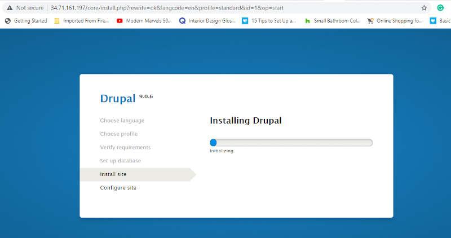
Task: Select the Verify requirements step
Action: pos(125,147)
